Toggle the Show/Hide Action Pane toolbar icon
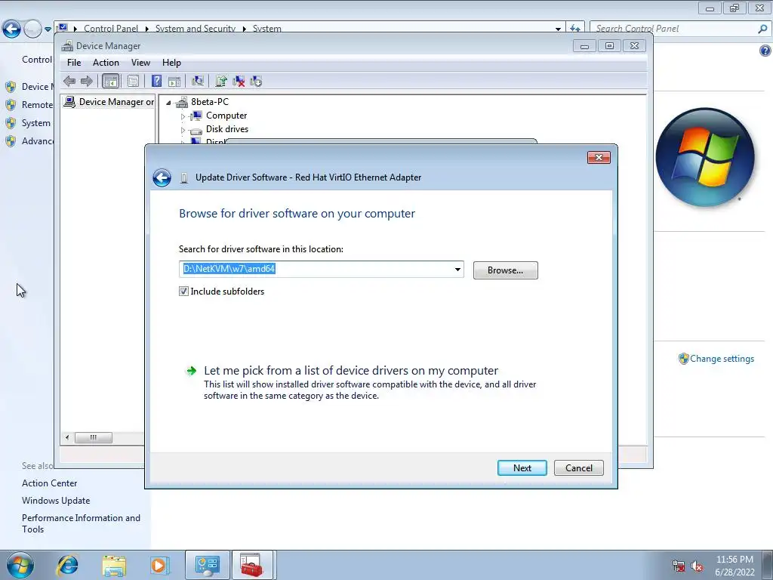Image resolution: width=773 pixels, height=580 pixels. [174, 82]
